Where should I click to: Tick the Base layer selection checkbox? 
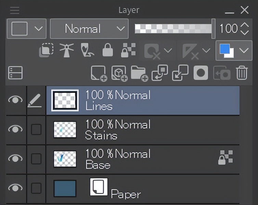tap(36, 159)
